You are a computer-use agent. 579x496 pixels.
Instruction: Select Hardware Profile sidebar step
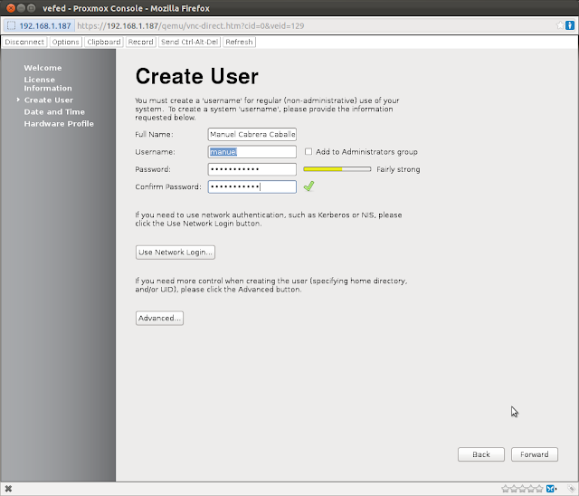pyautogui.click(x=59, y=124)
